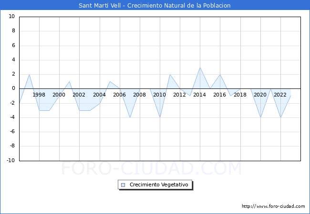310x214 pixels.
Task: Click the 2010 x-axis label
Action: pyautogui.click(x=160, y=95)
